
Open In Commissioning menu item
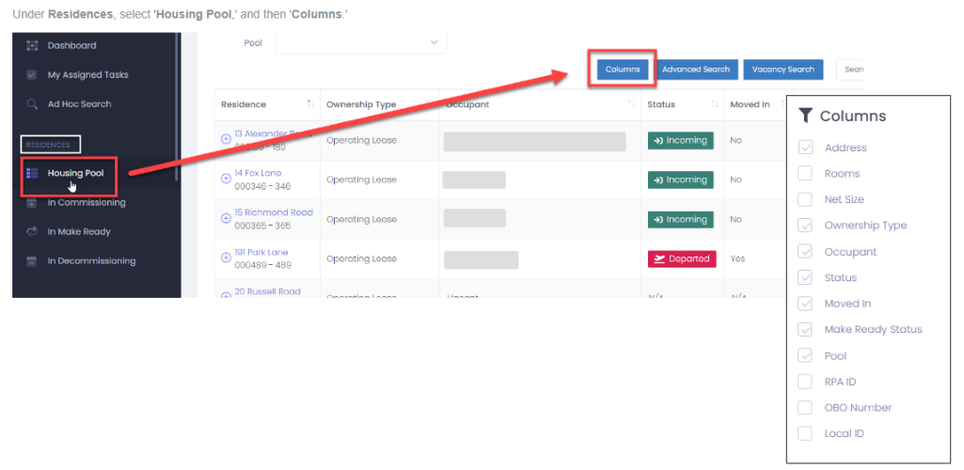[x=87, y=203]
